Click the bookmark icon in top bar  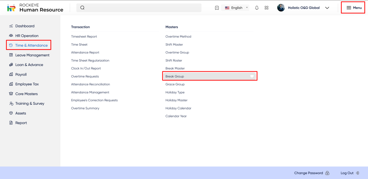click(217, 8)
